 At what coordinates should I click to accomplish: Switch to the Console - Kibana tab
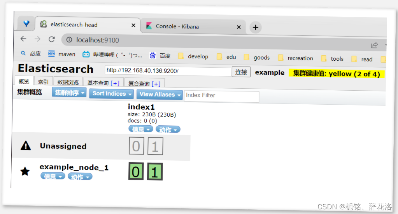[x=193, y=26]
